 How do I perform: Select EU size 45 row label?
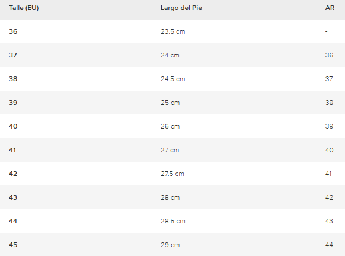(x=13, y=245)
